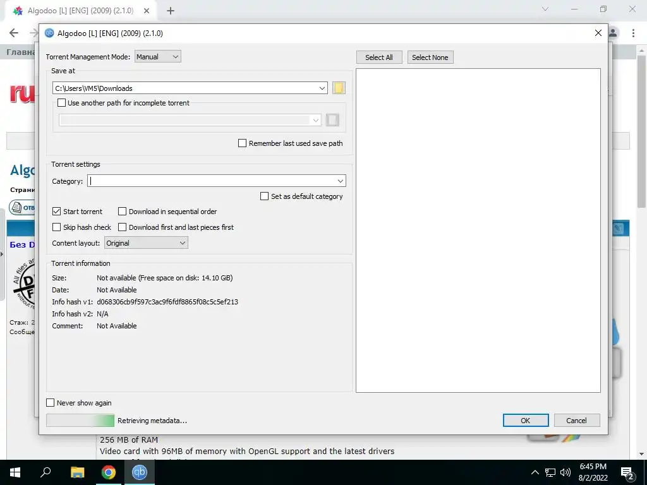The height and width of the screenshot is (485, 647).
Task: Uncheck the Start torrent checkbox
Action: [x=56, y=212]
